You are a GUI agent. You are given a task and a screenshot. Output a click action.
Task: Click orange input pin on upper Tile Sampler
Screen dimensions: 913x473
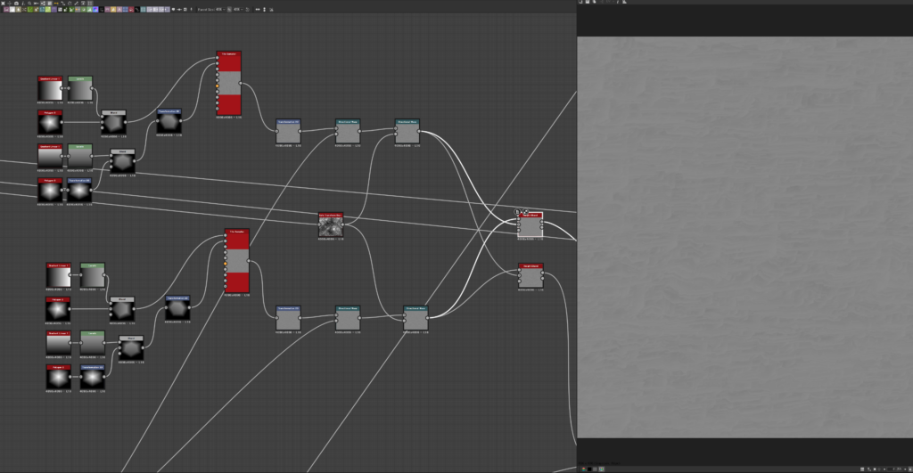click(x=218, y=86)
